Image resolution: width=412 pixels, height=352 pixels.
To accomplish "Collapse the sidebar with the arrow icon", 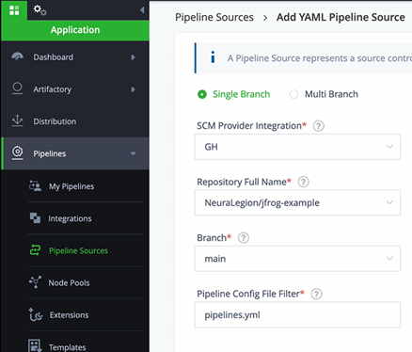I will [142, 10].
